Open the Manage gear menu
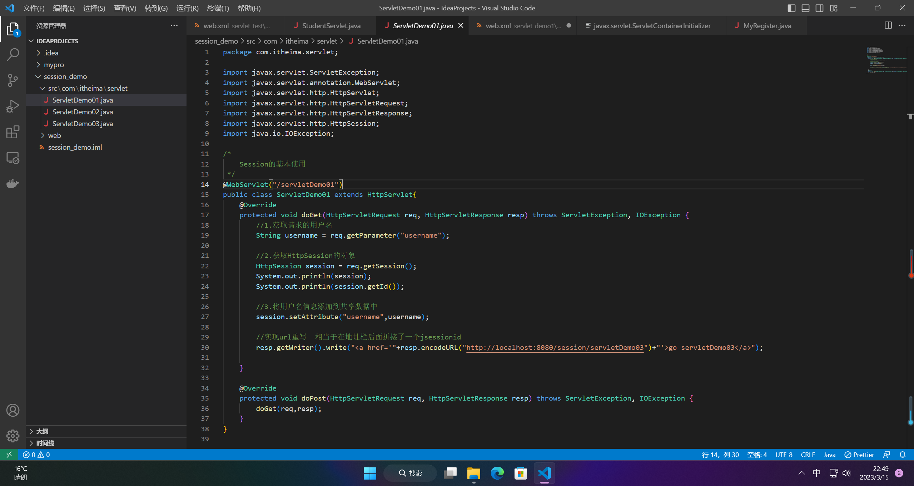Image resolution: width=914 pixels, height=486 pixels. (x=13, y=436)
